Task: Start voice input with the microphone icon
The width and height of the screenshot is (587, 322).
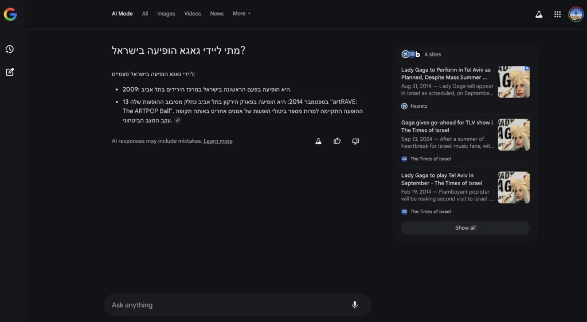Action: pyautogui.click(x=354, y=305)
